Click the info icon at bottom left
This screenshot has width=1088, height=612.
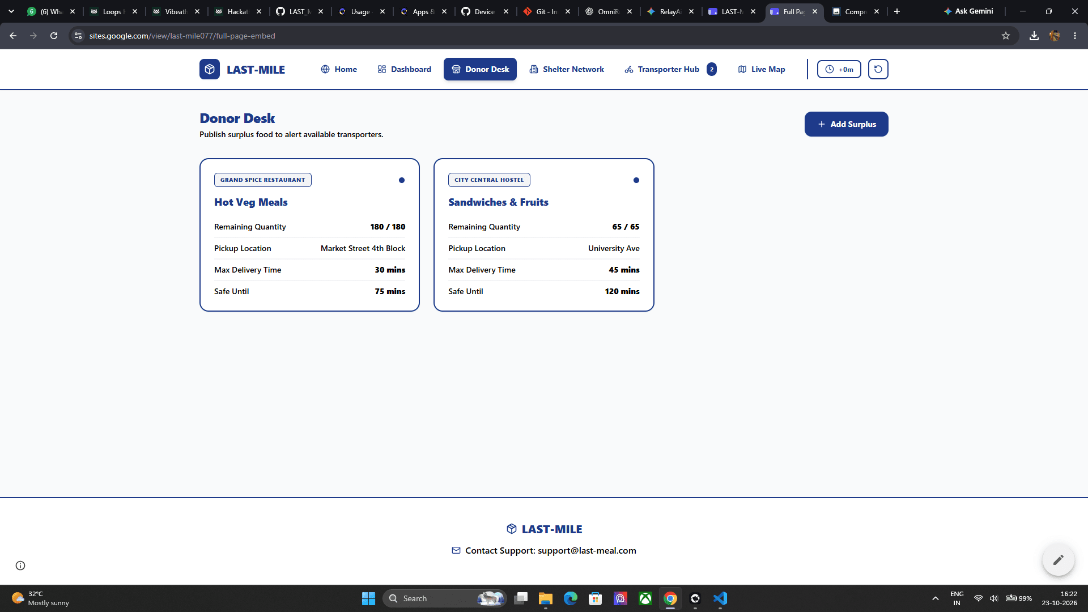20,566
